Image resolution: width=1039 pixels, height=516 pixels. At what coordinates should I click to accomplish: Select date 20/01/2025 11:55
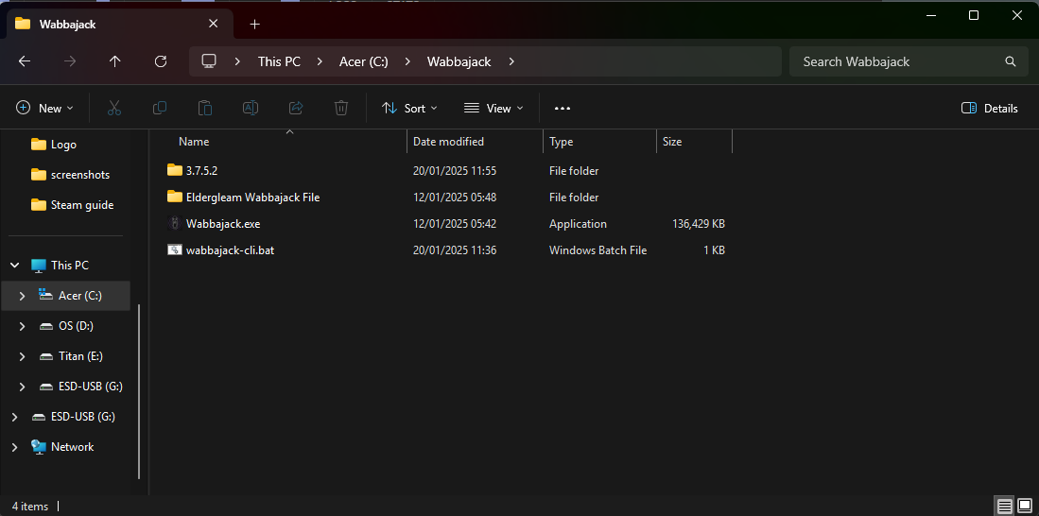point(455,171)
